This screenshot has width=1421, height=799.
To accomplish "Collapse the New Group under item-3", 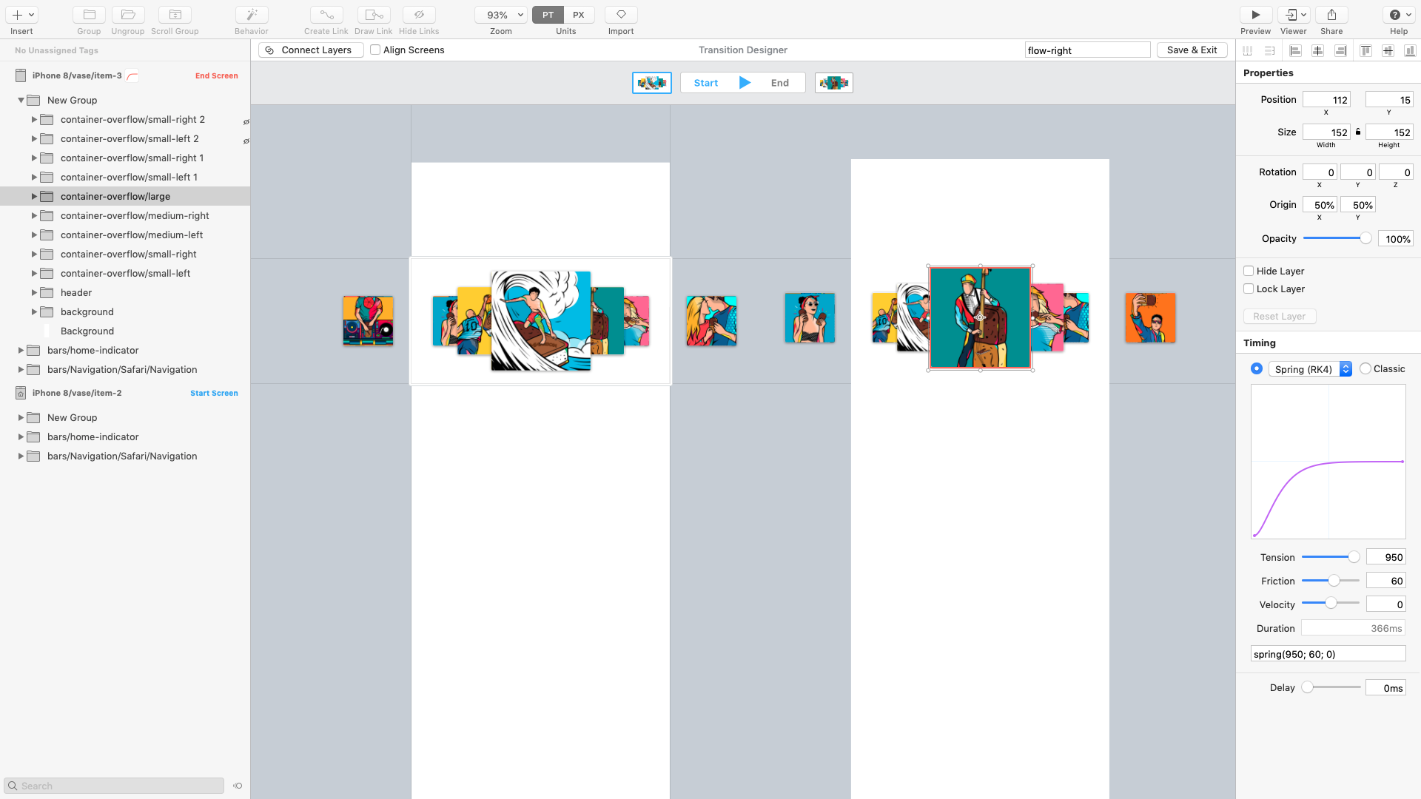I will pyautogui.click(x=21, y=100).
